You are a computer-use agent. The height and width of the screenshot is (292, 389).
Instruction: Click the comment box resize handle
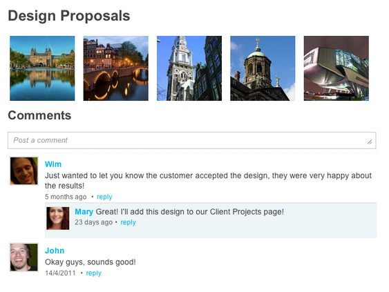tap(370, 142)
